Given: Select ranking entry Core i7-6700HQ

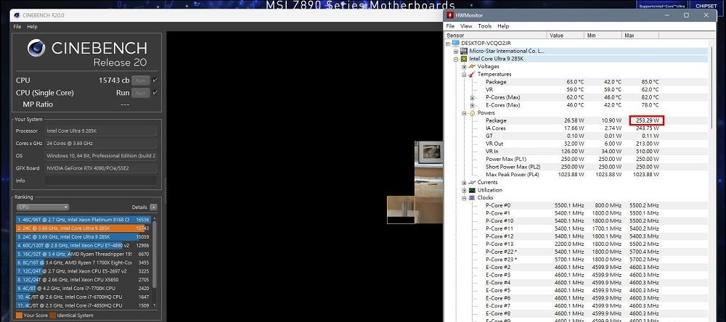Looking at the screenshot, I should click(83, 297).
